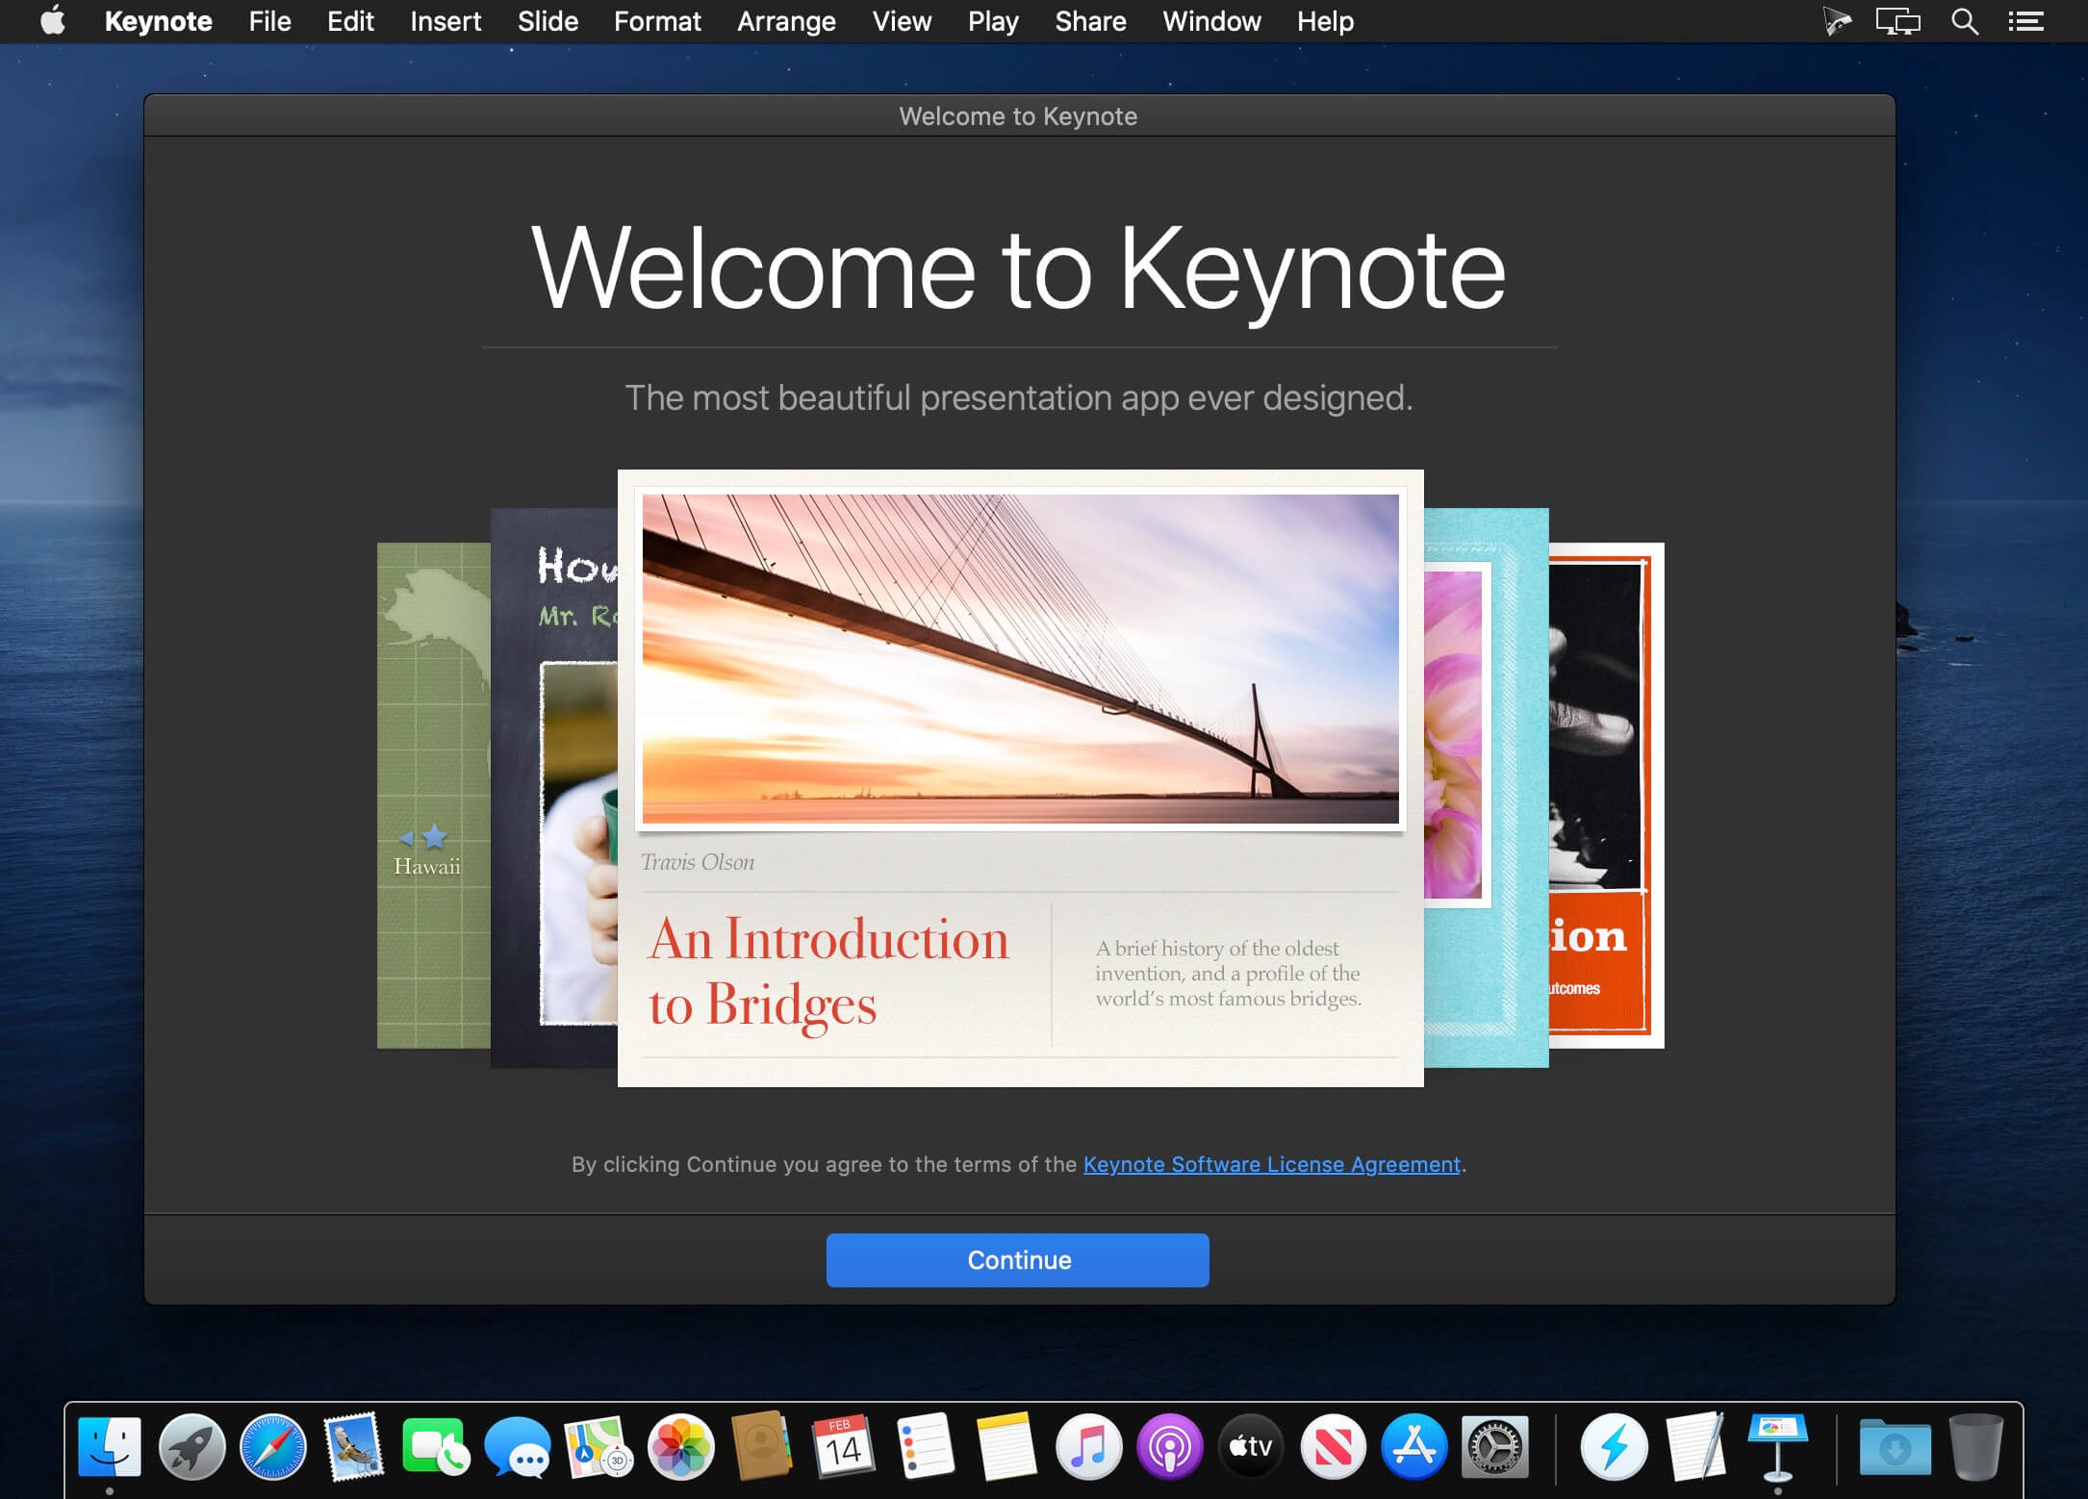Viewport: 2088px width, 1499px height.
Task: Click the Continue button to proceed
Action: pos(1018,1259)
